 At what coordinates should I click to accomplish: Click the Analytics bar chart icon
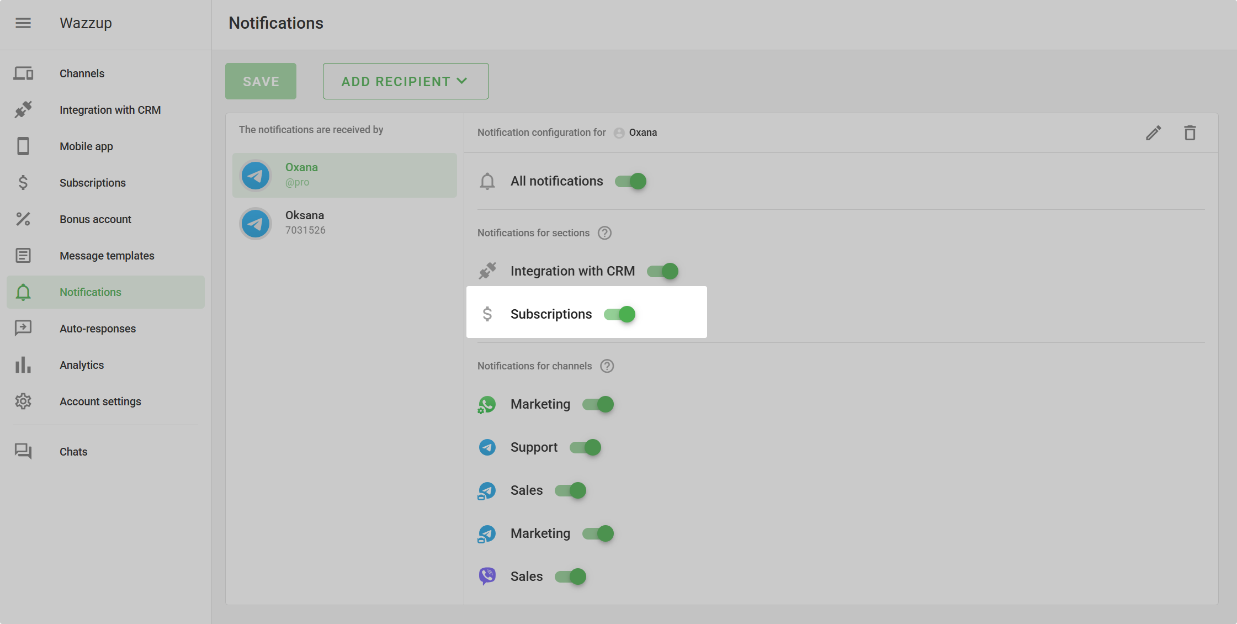tap(23, 365)
